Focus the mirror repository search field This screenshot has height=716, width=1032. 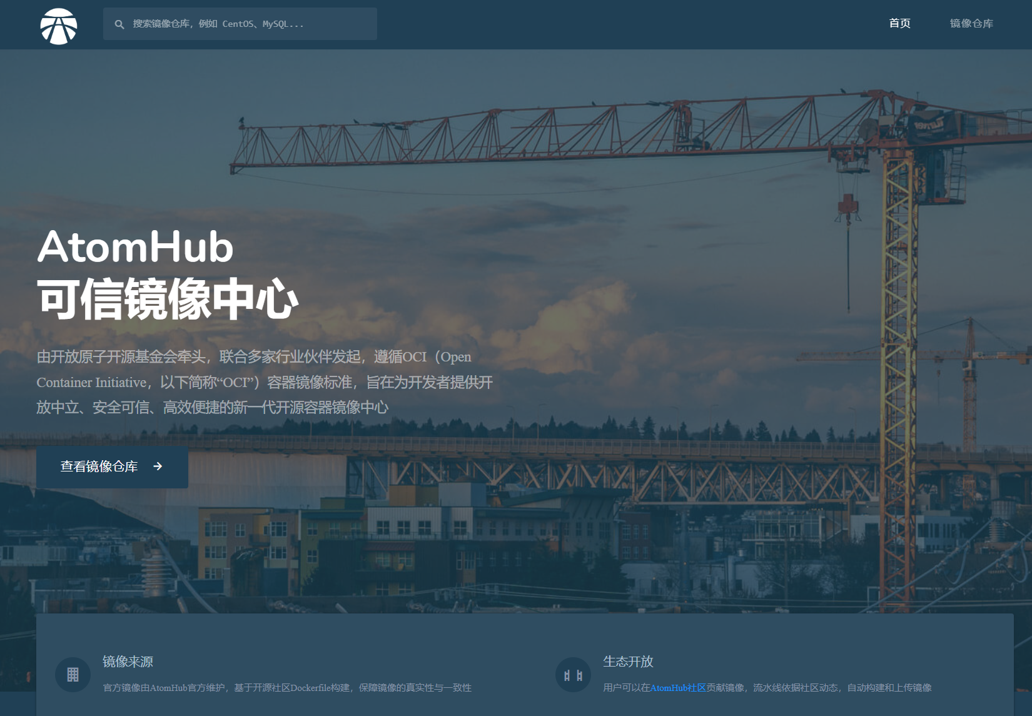click(240, 24)
